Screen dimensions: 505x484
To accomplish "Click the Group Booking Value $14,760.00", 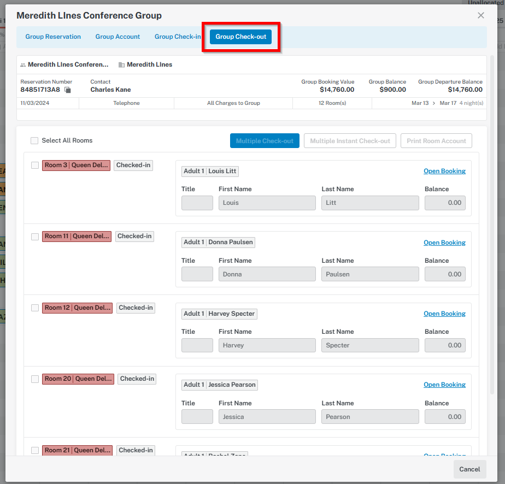I will [x=337, y=90].
